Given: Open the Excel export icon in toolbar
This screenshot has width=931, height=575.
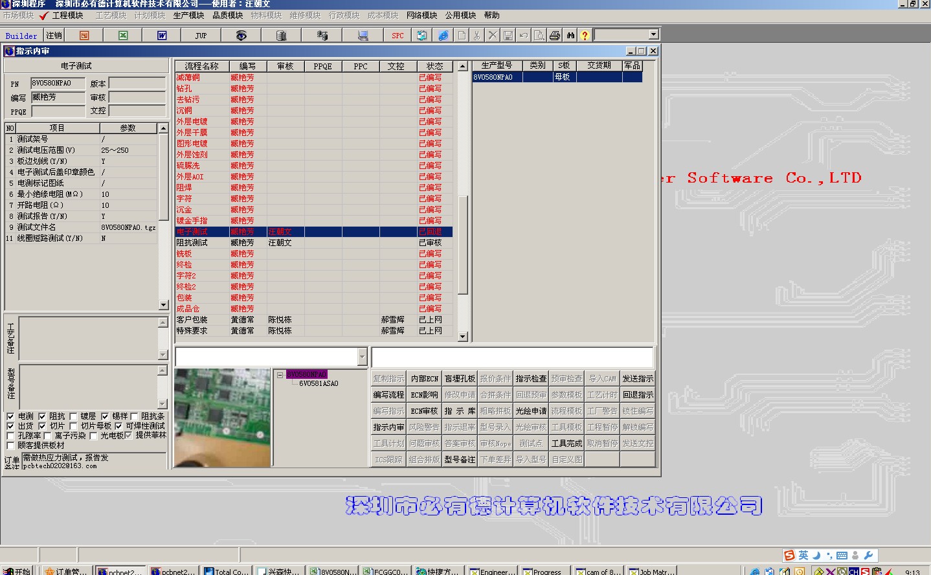Looking at the screenshot, I should point(123,36).
